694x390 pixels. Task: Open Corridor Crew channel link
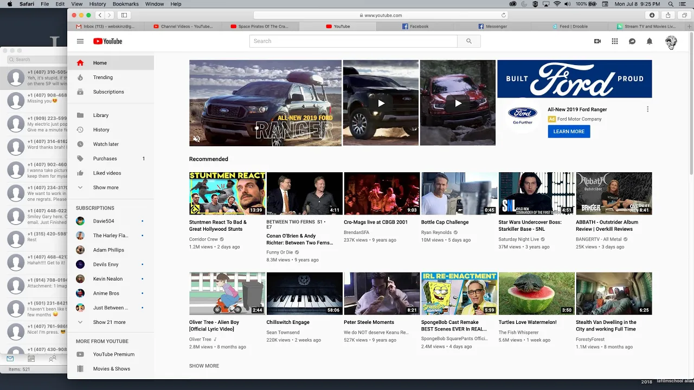pos(203,239)
